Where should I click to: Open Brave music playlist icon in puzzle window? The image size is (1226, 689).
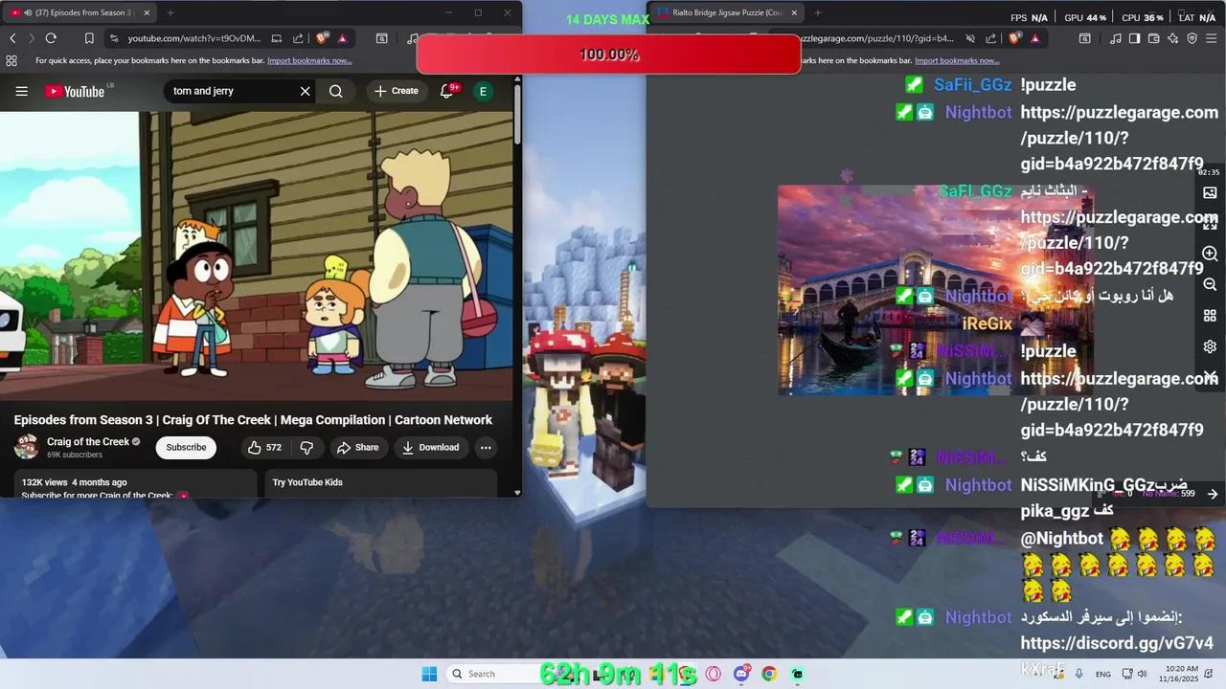1116,38
